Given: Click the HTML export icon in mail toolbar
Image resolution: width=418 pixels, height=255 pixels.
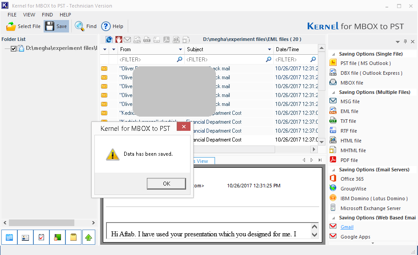Looking at the screenshot, I should [176, 40].
